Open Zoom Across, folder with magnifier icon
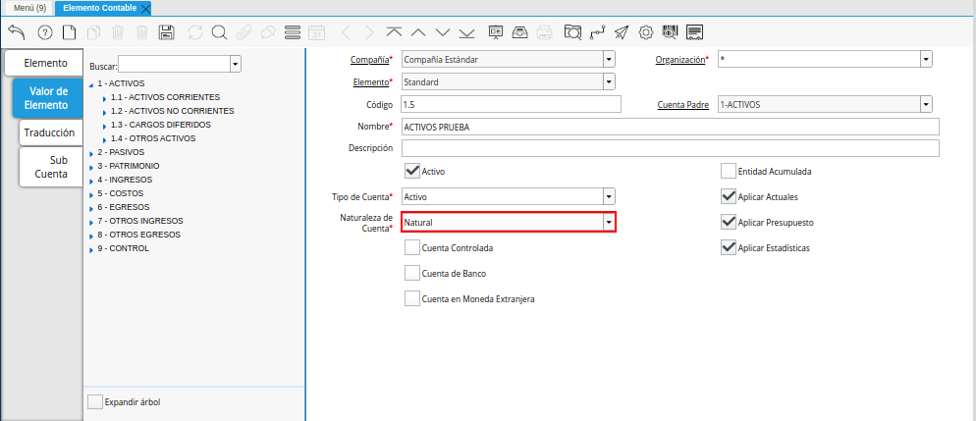The image size is (976, 421). click(x=572, y=32)
